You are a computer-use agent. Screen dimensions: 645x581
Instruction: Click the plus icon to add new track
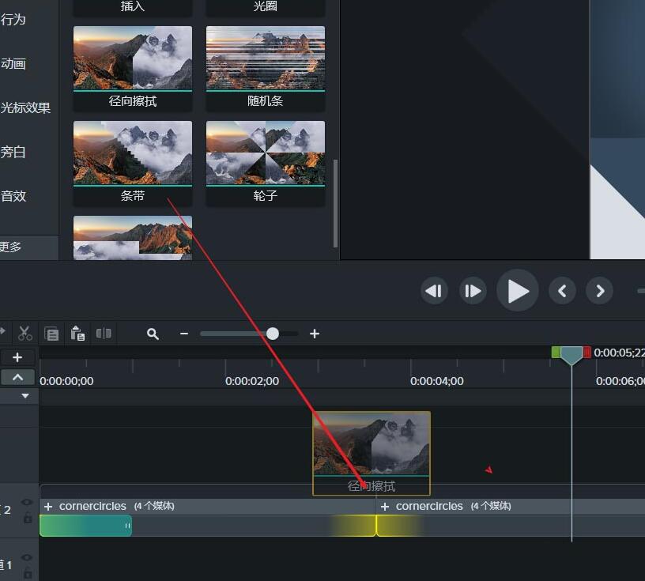click(x=17, y=357)
